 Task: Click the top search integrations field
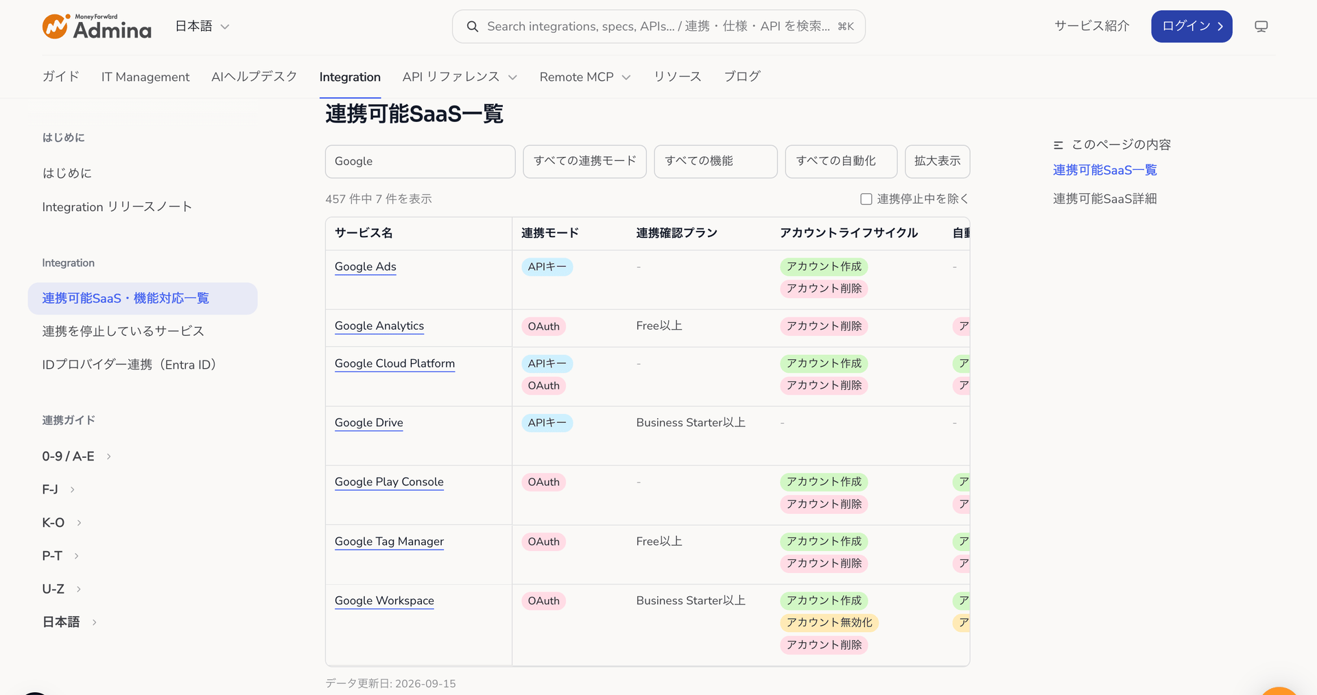point(658,27)
